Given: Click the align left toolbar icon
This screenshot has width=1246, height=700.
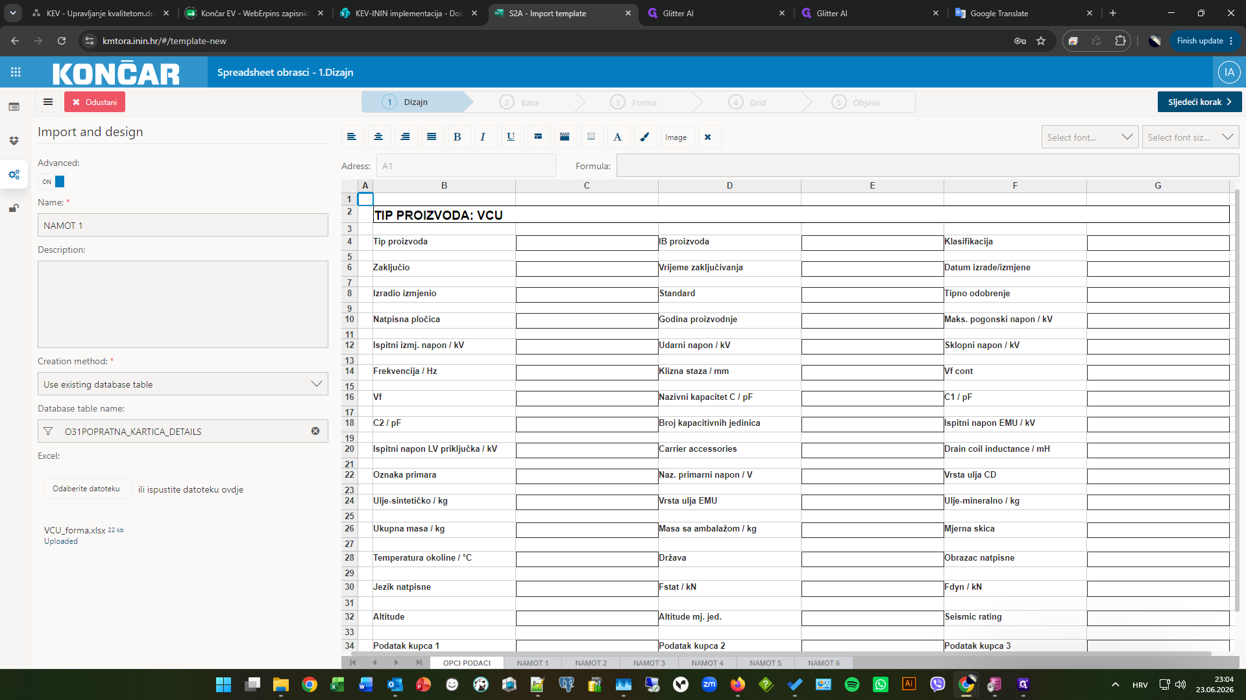Looking at the screenshot, I should [x=352, y=137].
